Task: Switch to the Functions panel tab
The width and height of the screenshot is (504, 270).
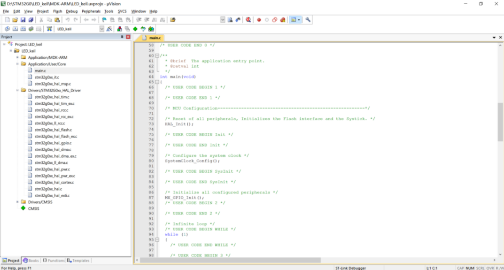Action: tap(54, 261)
